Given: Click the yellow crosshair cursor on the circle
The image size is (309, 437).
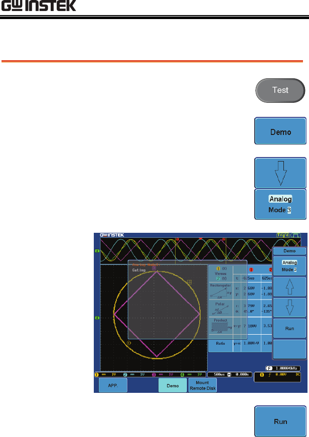Looking at the screenshot, I should point(190,282).
